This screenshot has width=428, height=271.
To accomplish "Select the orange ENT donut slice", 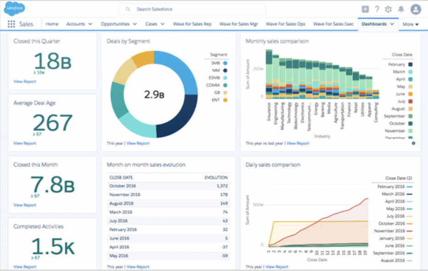I will 144,59.
